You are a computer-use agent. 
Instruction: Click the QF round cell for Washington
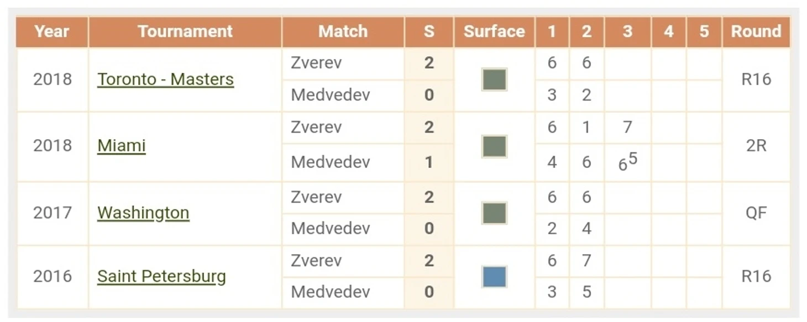coord(756,213)
